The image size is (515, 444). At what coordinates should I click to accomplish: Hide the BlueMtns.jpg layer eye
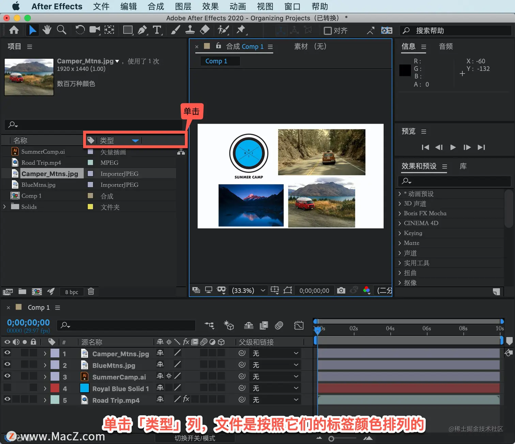[7, 364]
